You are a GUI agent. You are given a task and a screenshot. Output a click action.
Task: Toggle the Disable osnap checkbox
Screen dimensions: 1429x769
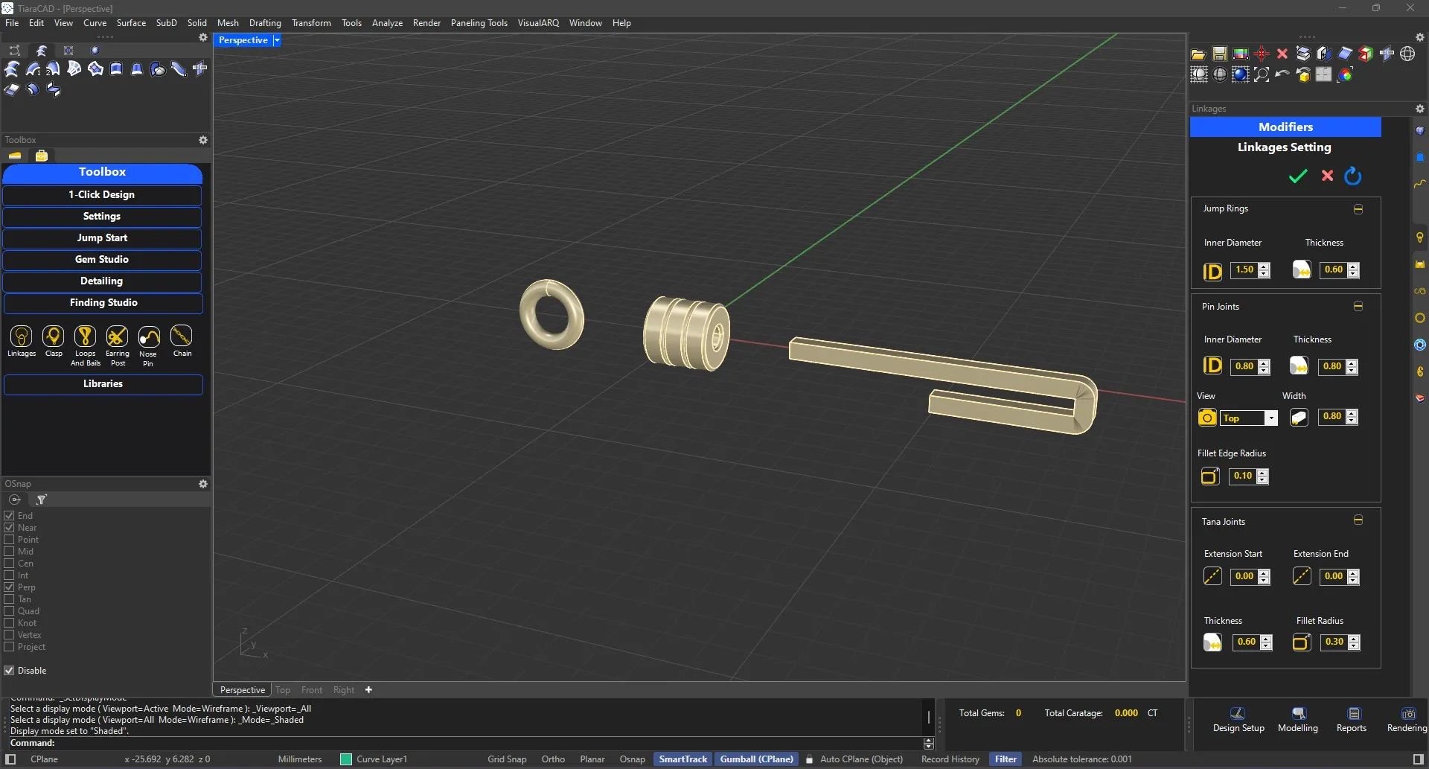(10, 671)
